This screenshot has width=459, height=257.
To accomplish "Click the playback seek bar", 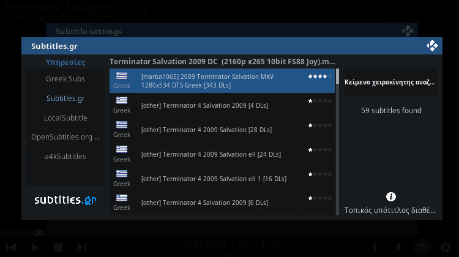I will tap(22, 233).
